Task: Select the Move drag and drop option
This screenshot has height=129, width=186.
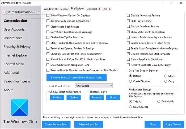Action: [x=166, y=76]
